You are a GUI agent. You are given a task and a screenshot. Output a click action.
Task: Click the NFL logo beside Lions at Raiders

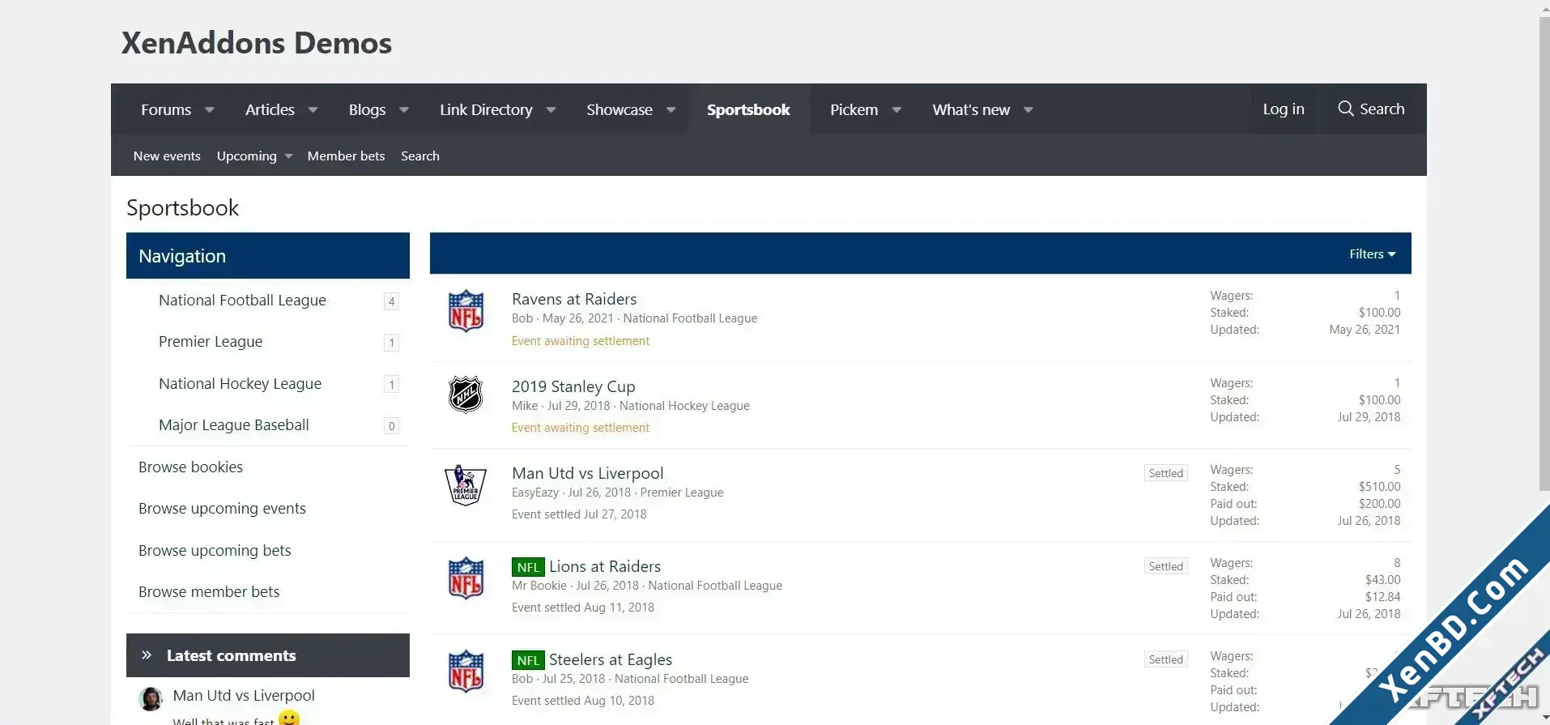466,578
